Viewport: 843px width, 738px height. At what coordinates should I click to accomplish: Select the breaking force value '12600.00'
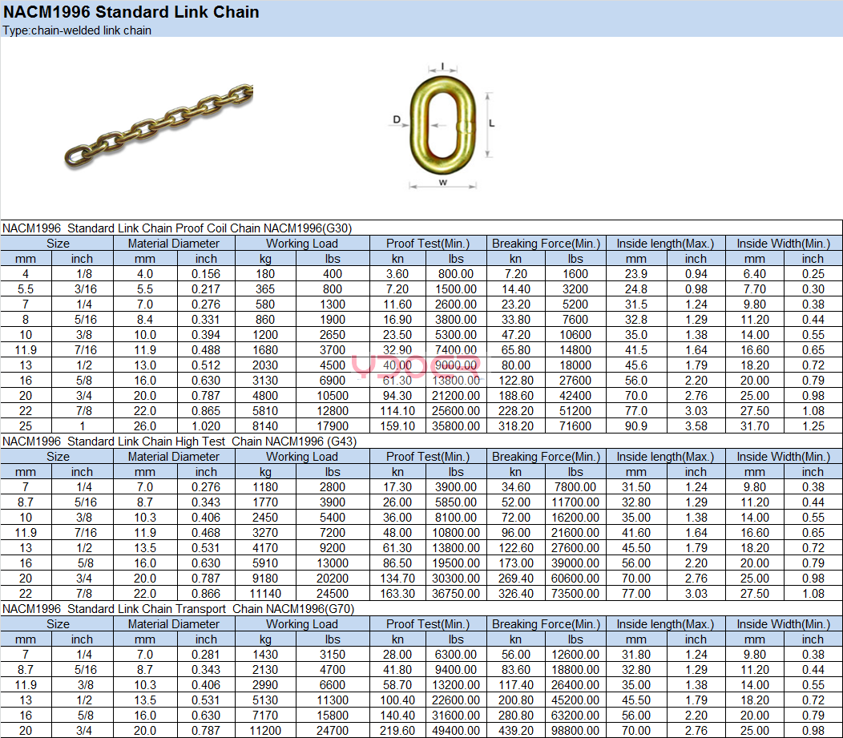(x=575, y=655)
